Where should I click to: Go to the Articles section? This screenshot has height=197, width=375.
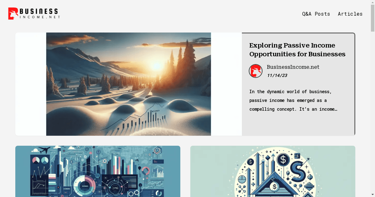point(350,14)
